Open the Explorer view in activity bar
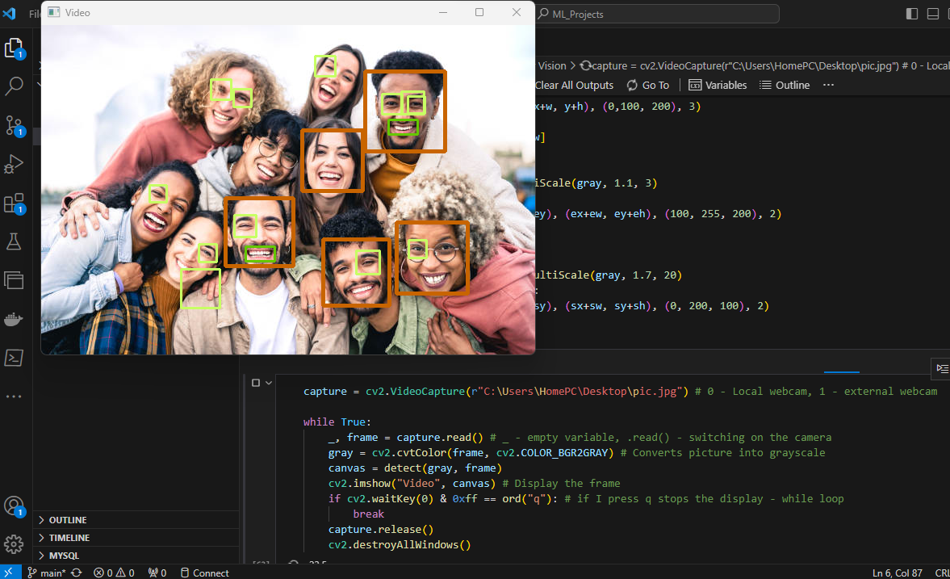950x579 pixels. [14, 48]
